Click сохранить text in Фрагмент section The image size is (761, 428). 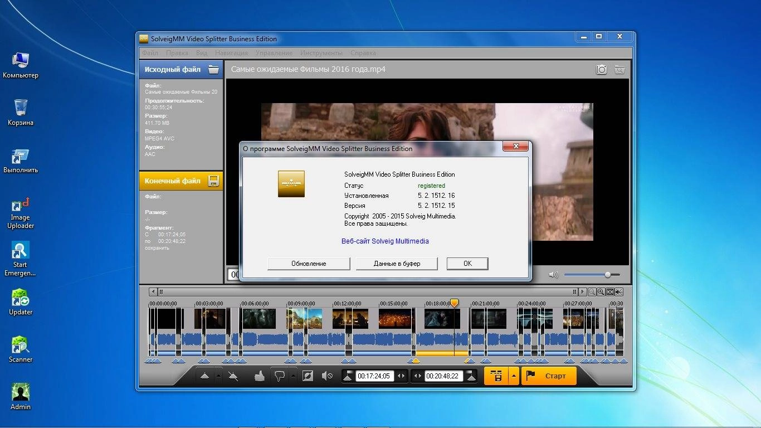[157, 248]
